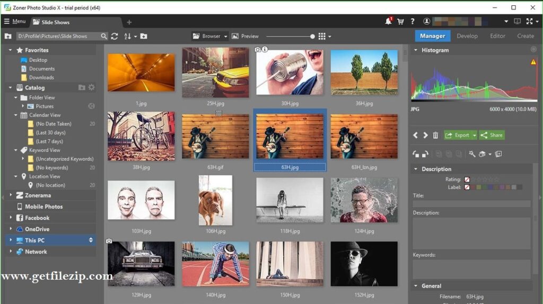
Task: Open the hamburger Menu
Action: pos(15,21)
